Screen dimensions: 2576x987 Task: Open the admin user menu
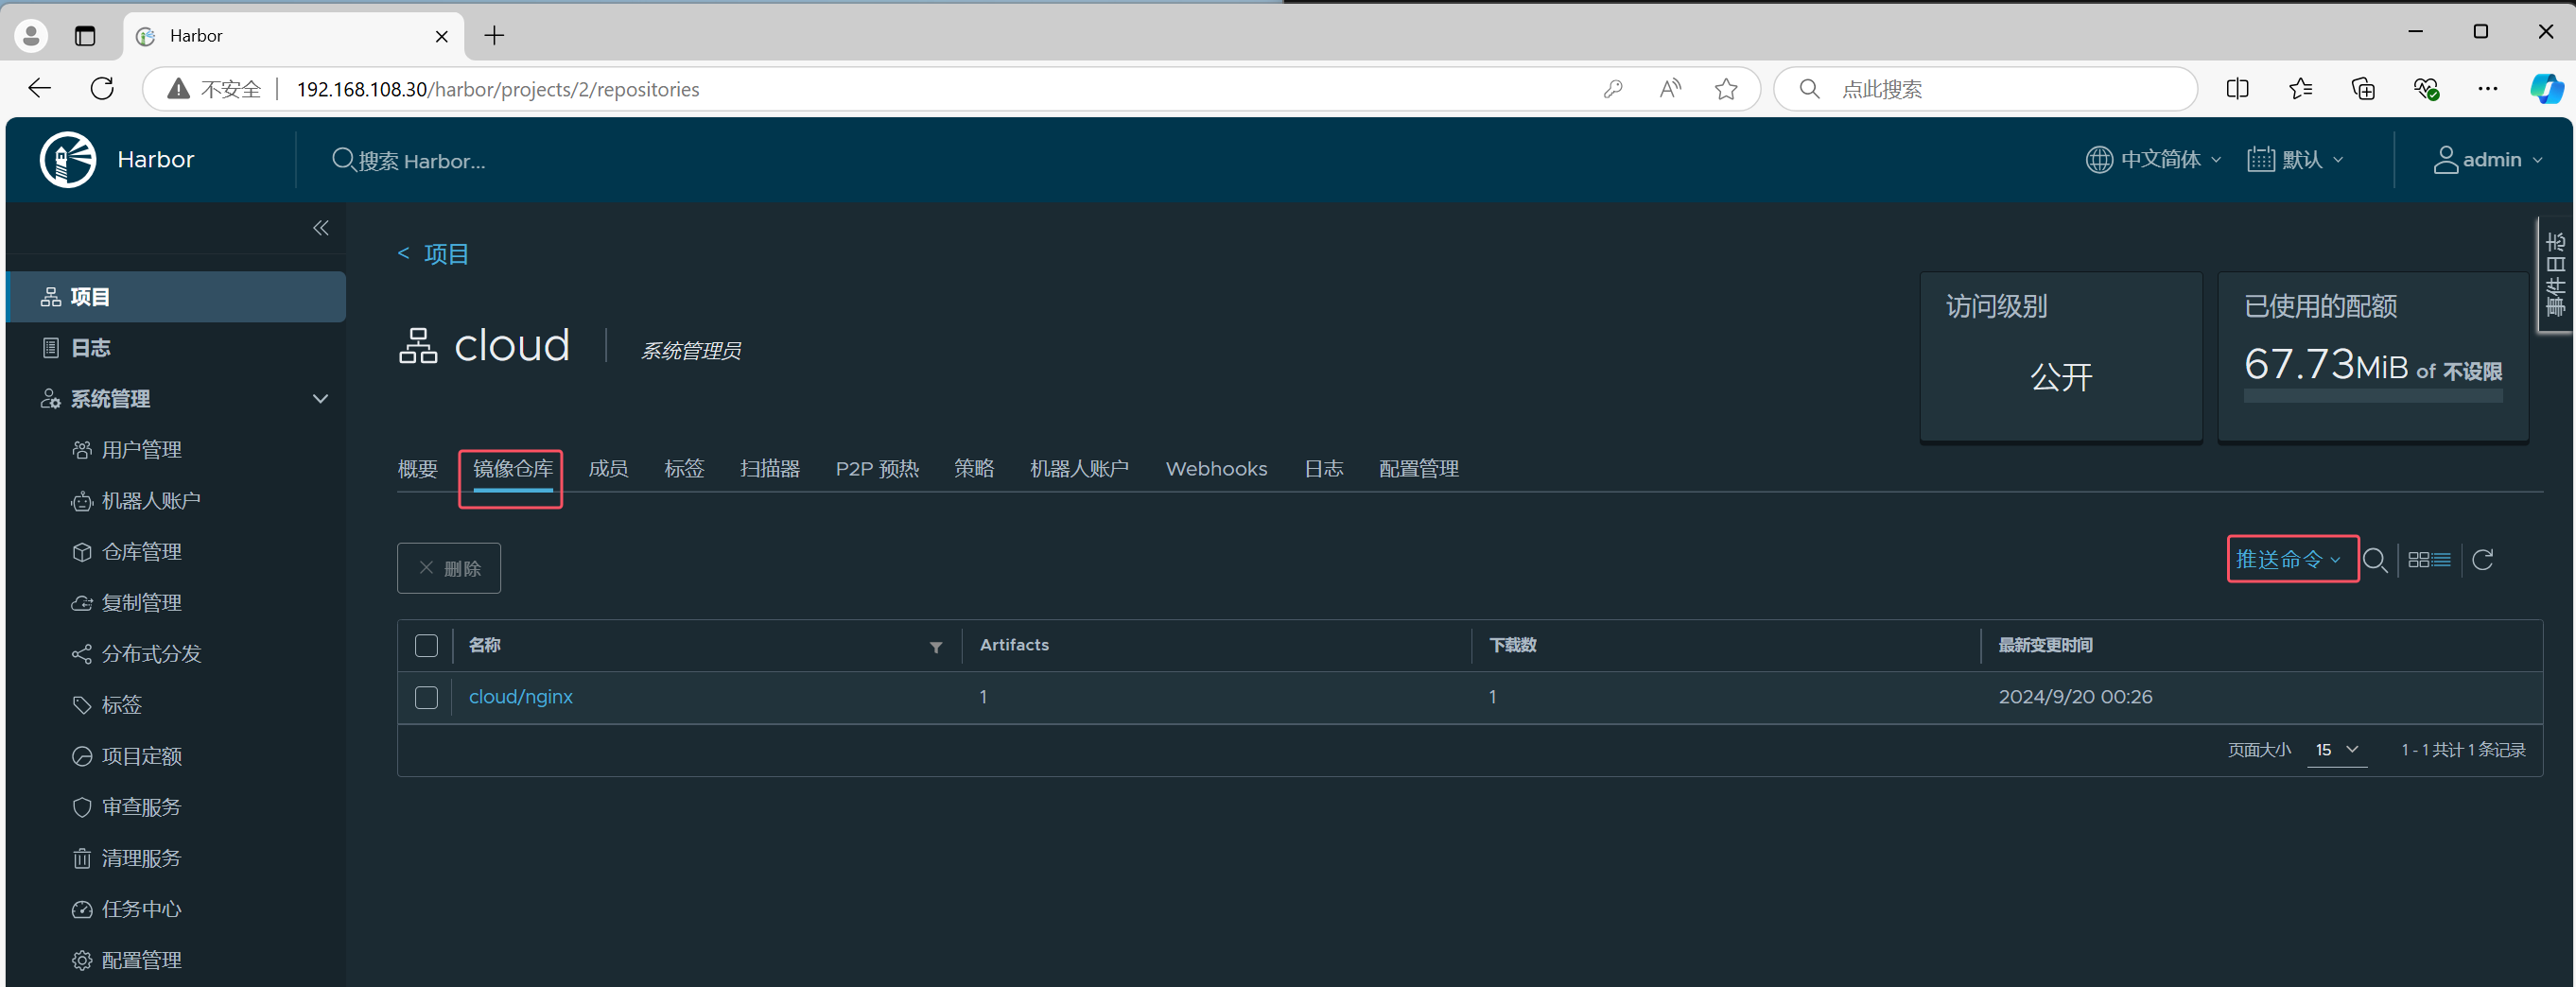pyautogui.click(x=2488, y=160)
